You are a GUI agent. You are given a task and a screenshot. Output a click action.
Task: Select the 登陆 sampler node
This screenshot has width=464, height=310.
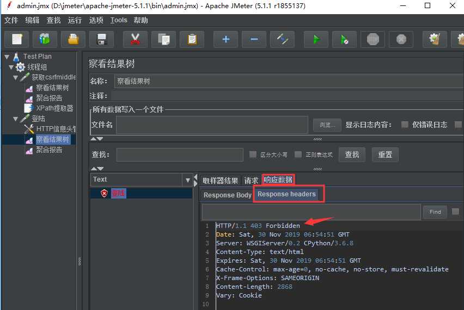click(38, 119)
